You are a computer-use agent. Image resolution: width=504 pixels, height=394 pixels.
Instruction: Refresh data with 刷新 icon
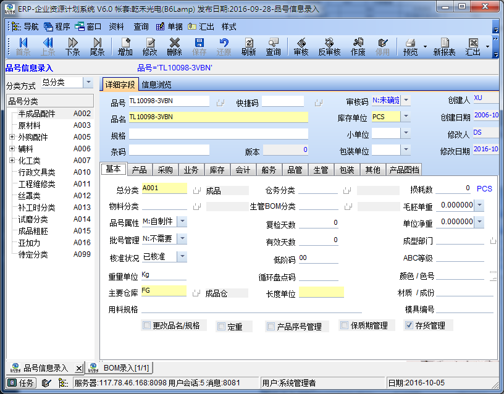(248, 46)
